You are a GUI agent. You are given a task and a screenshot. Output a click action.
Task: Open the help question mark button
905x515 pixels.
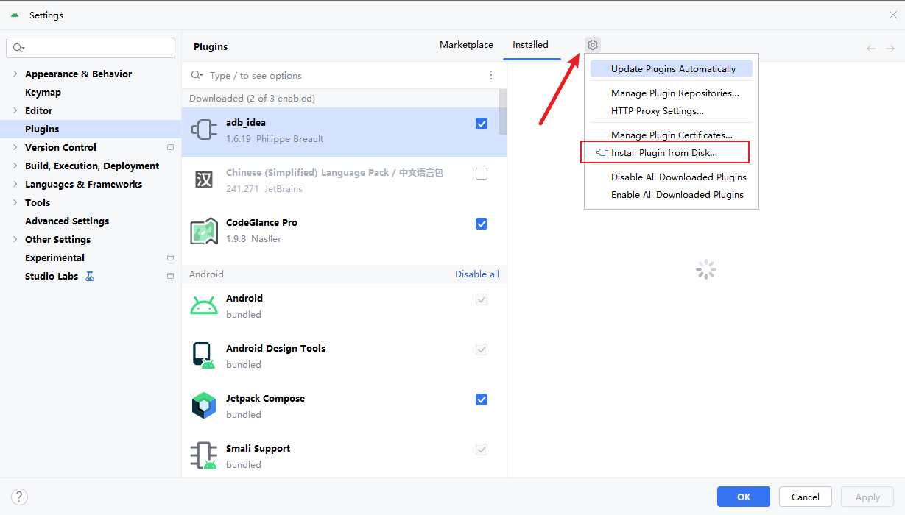point(20,497)
